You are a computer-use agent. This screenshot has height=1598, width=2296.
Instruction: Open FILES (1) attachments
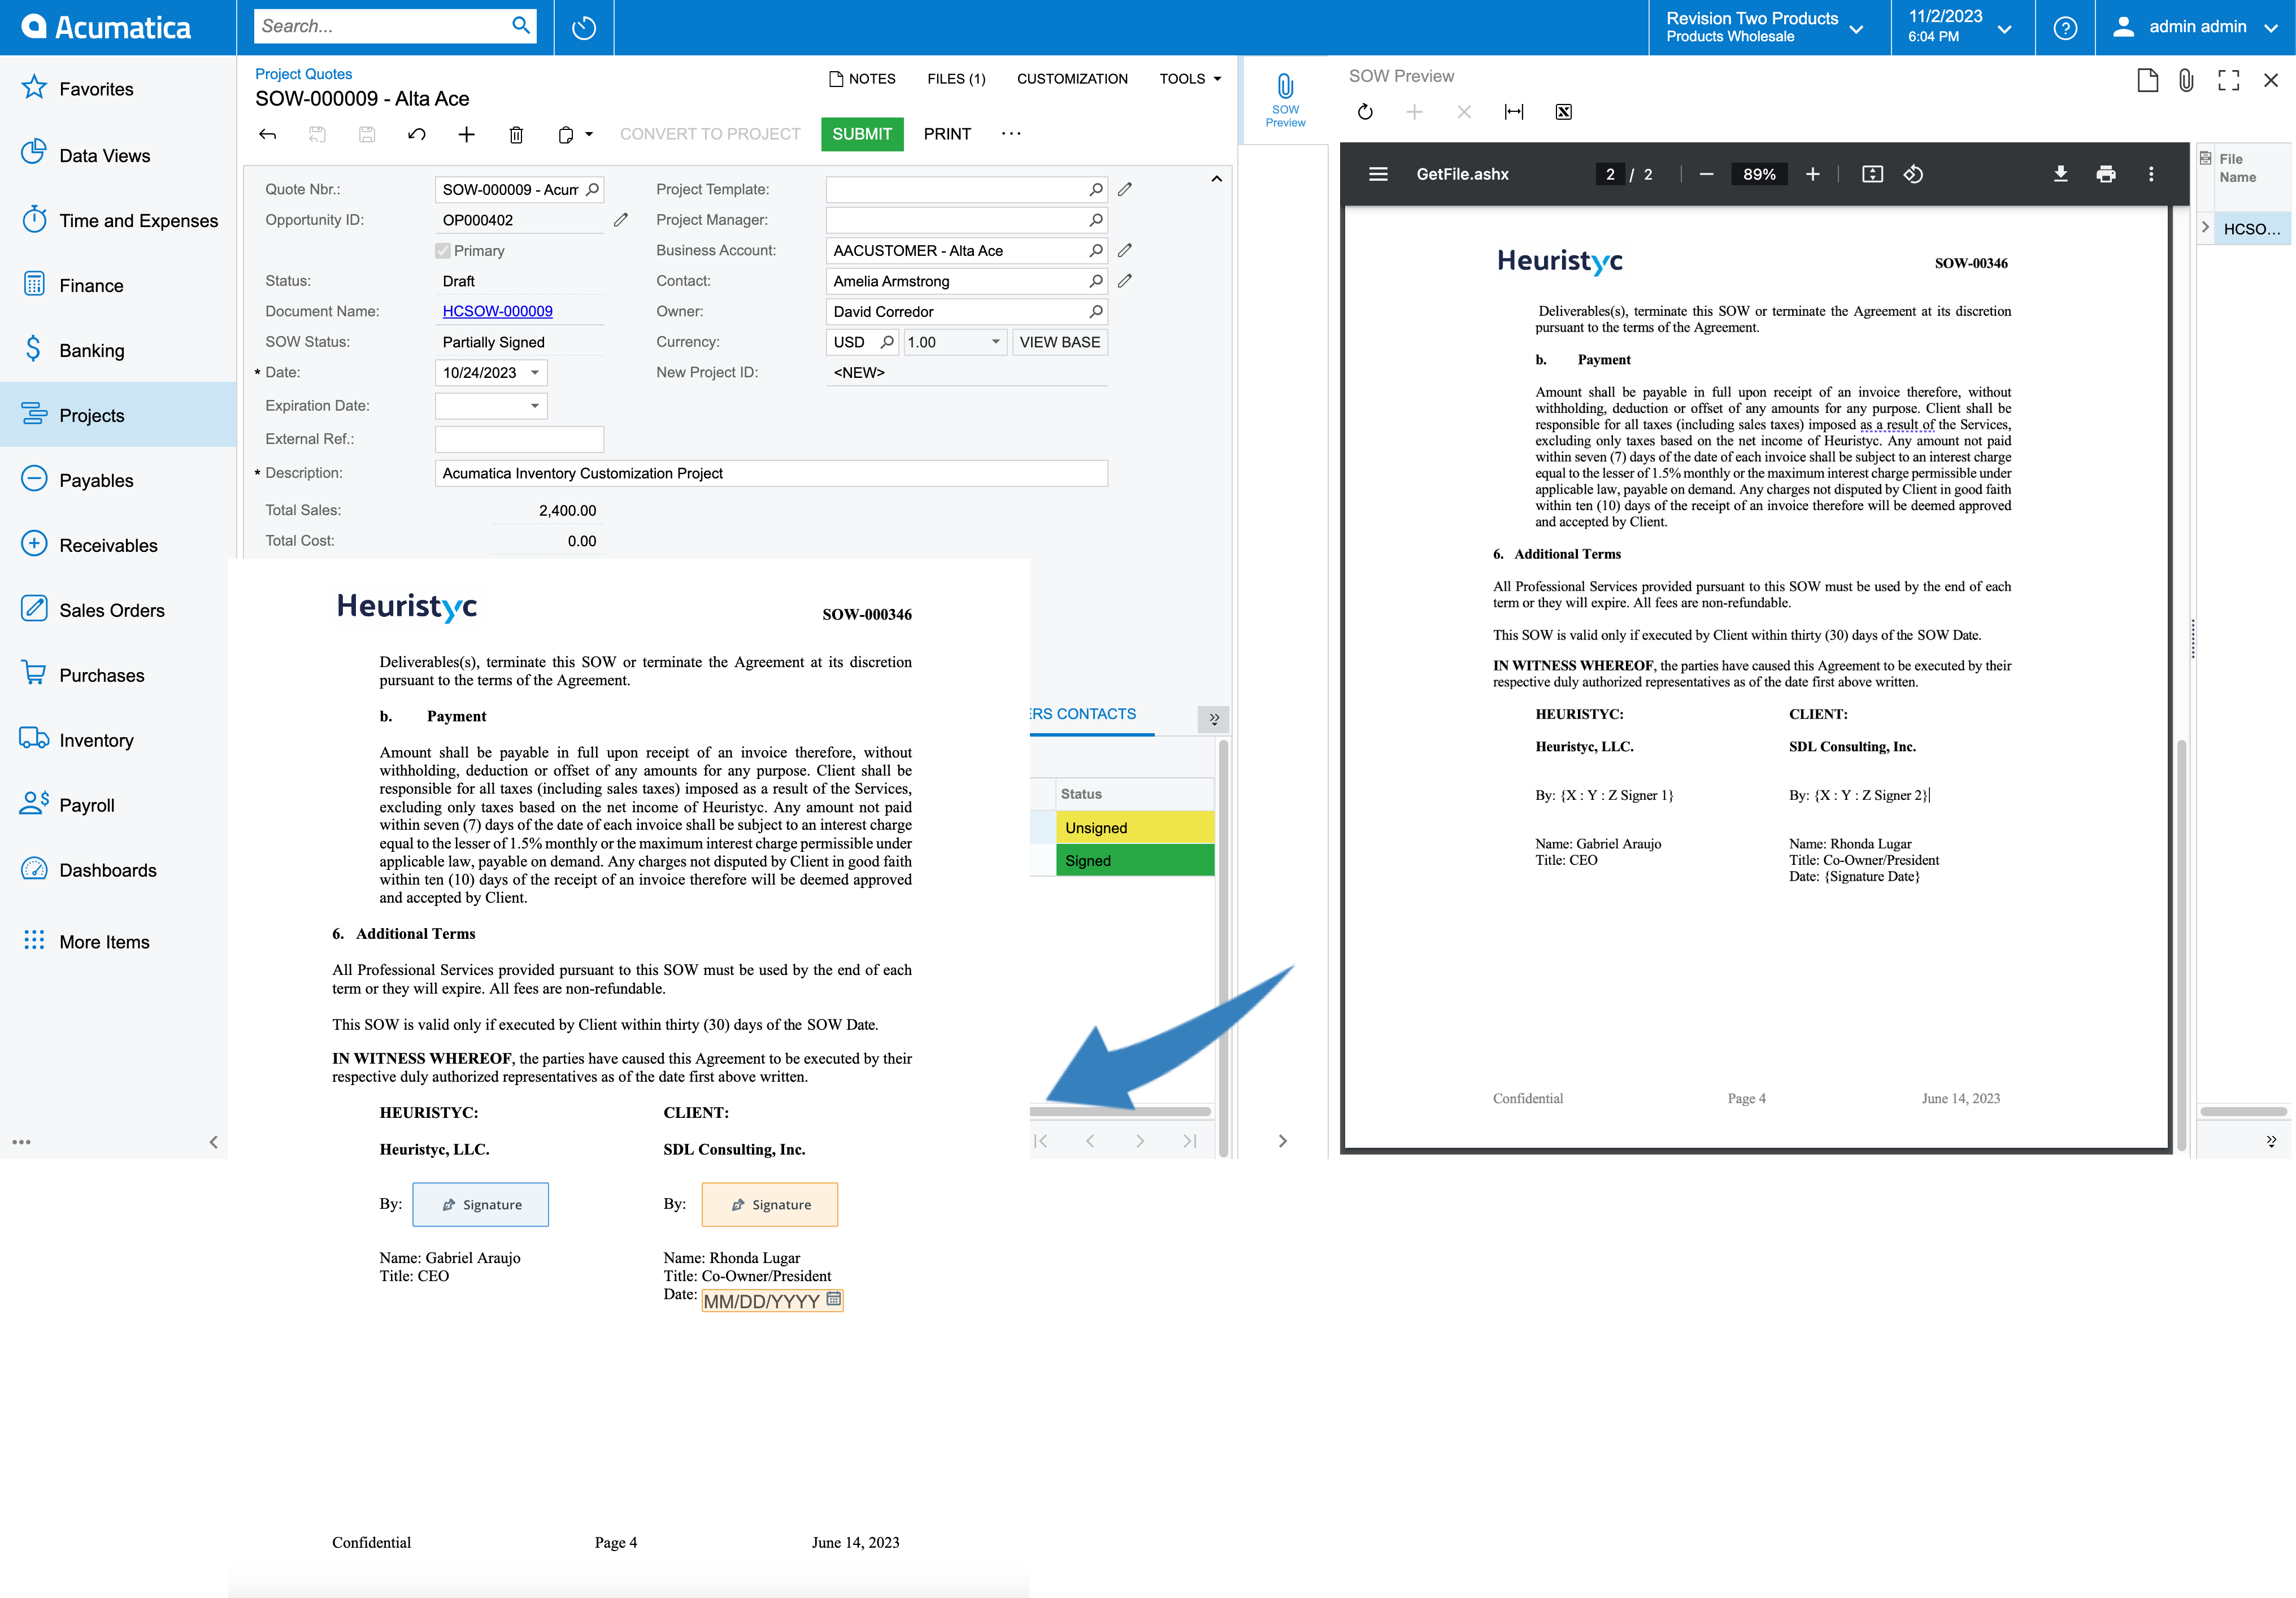(x=955, y=78)
